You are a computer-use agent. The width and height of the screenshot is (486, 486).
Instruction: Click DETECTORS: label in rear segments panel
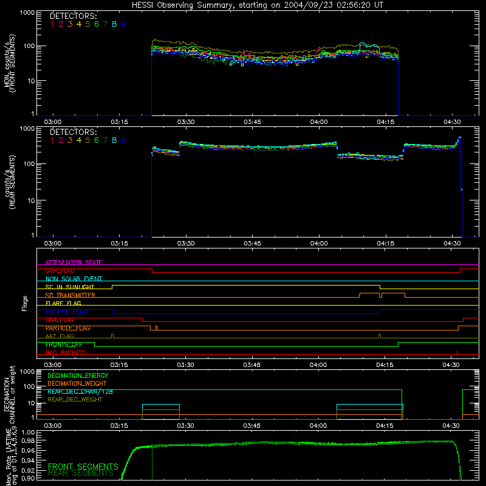74,132
